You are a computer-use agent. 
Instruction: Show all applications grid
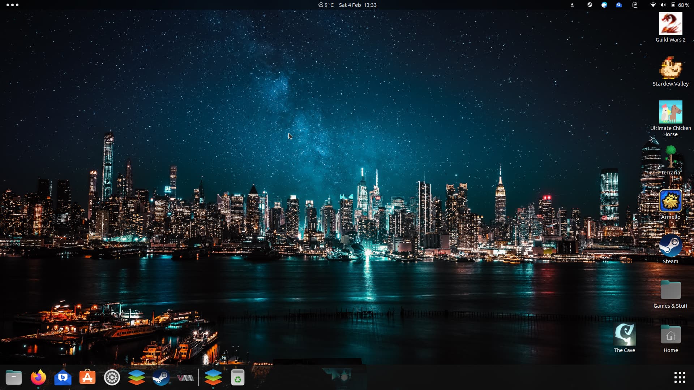[x=680, y=377]
